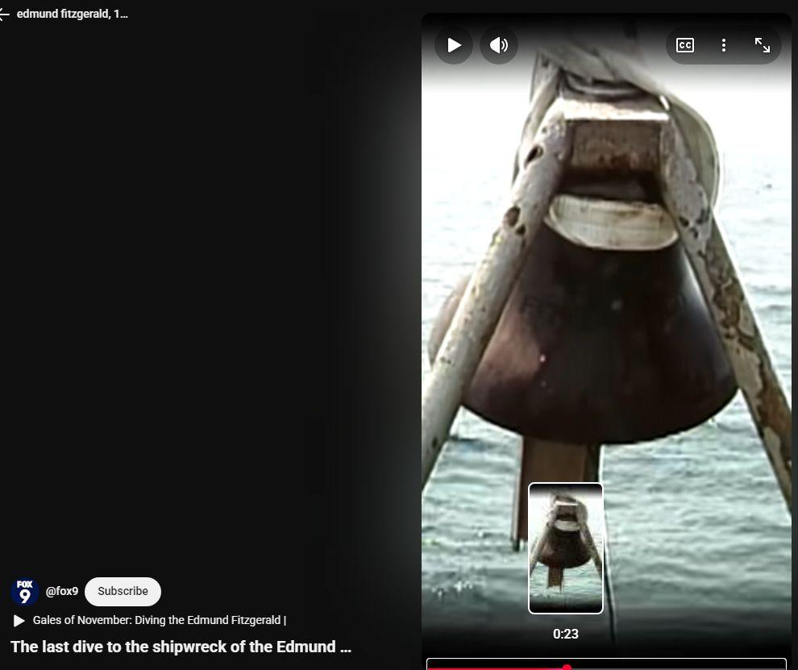The width and height of the screenshot is (798, 670).
Task: Seek to unplayed portion of progress bar
Action: pos(685,668)
